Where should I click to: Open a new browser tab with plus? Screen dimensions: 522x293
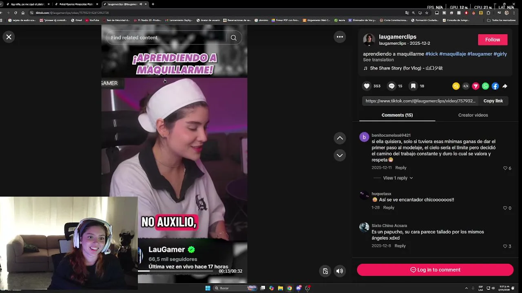tap(153, 4)
